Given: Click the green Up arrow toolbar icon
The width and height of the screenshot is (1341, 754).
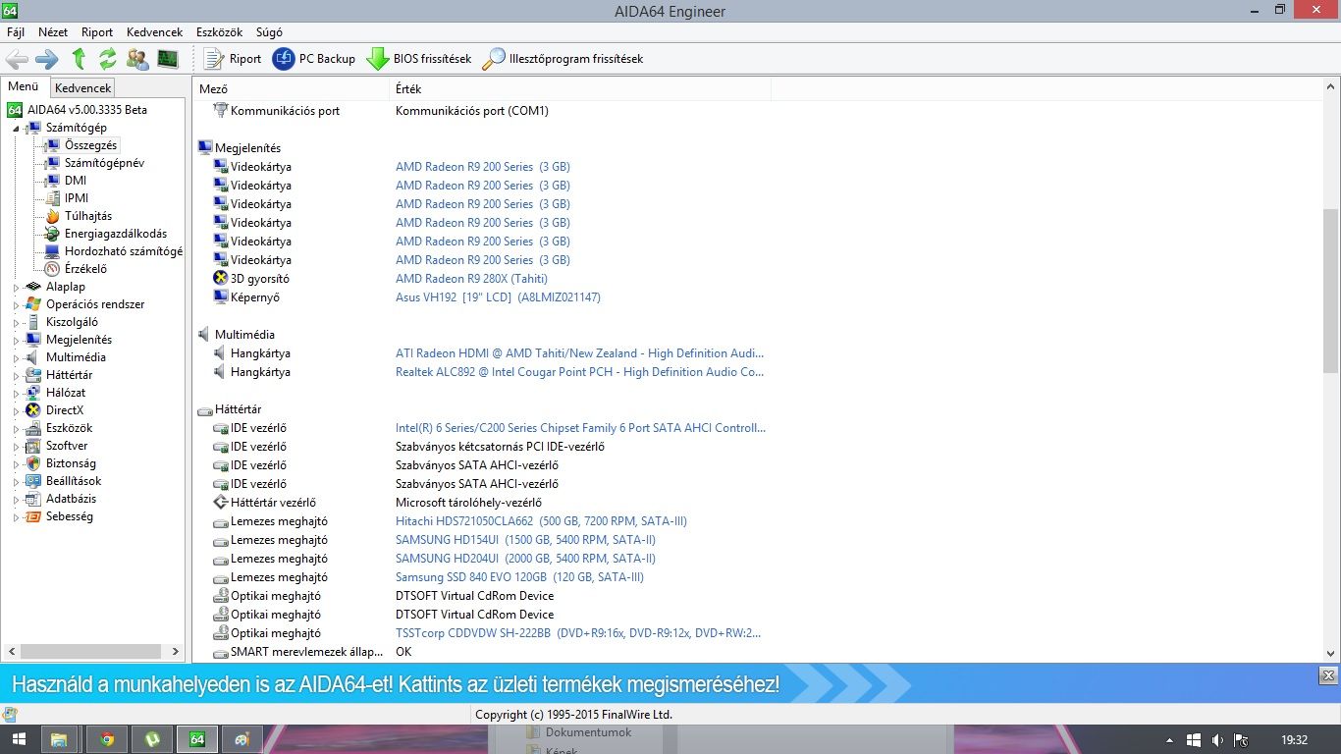Looking at the screenshot, I should point(79,59).
